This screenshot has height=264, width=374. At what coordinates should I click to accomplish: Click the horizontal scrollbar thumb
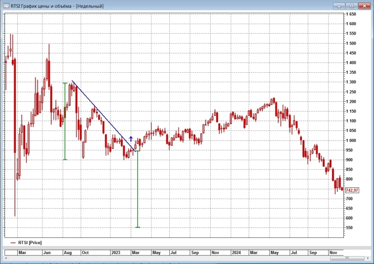(x=347, y=258)
